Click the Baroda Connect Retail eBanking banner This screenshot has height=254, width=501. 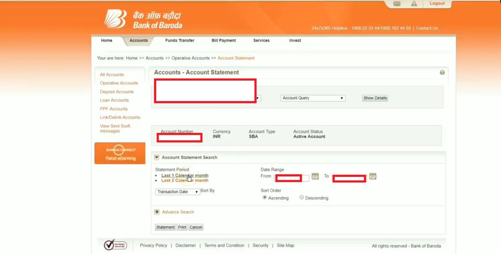coord(120,153)
